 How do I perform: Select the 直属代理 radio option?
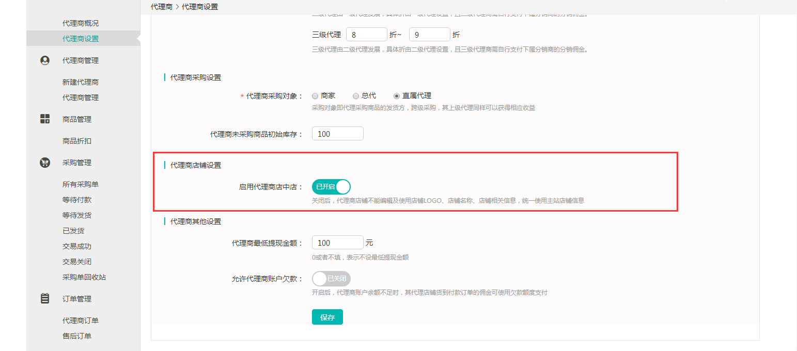(x=397, y=96)
